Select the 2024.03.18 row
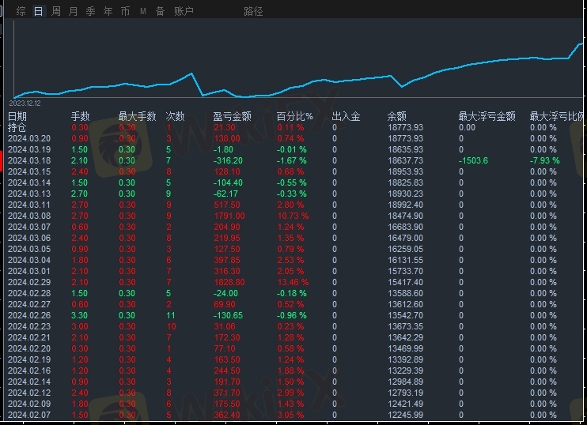This screenshot has width=587, height=425. [x=29, y=160]
